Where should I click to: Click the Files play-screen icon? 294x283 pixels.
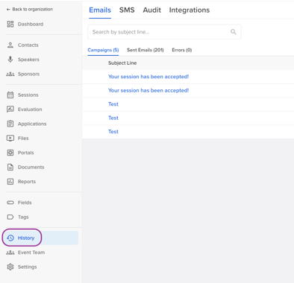pyautogui.click(x=10, y=138)
